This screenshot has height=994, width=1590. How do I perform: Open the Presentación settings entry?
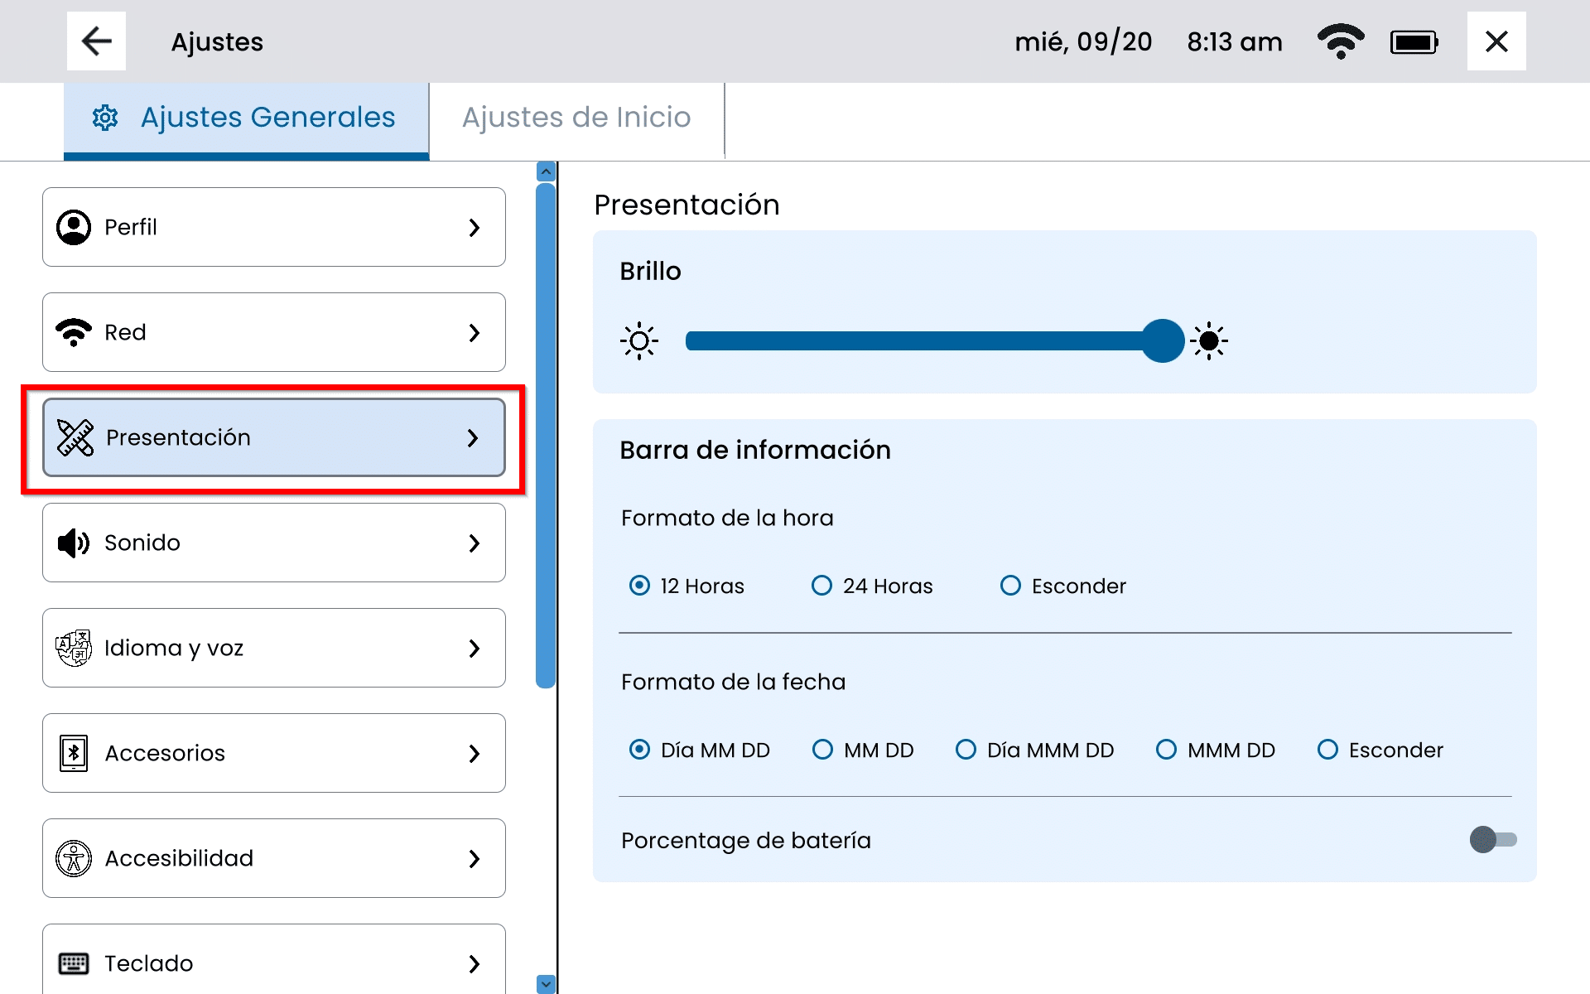pos(273,437)
